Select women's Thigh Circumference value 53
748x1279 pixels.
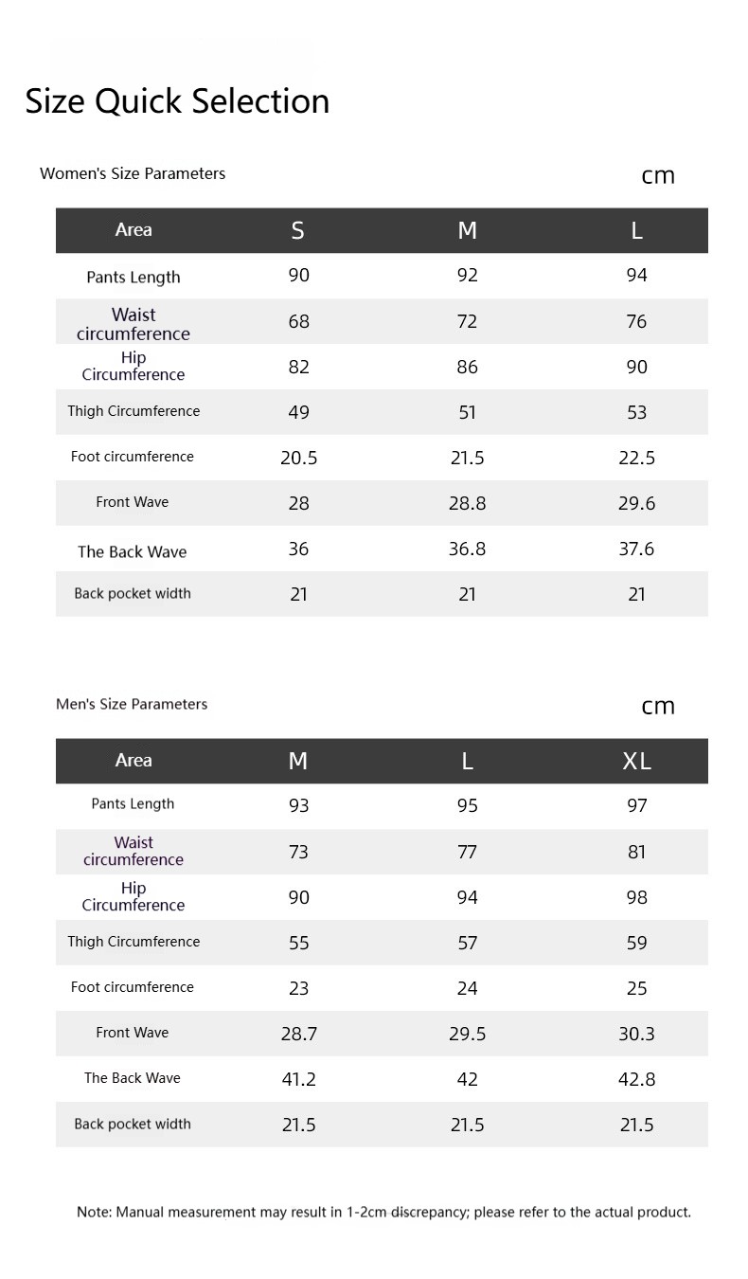click(637, 412)
